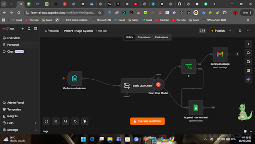Select the Personal project in sidebar
Screen dimensions: 255x144
(19, 45)
